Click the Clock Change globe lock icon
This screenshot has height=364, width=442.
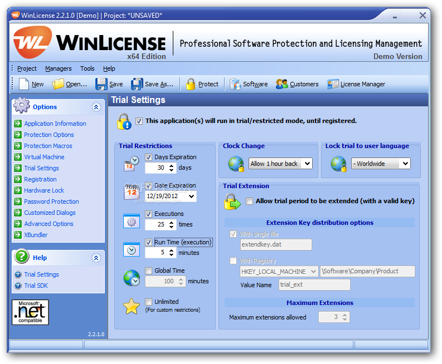tap(236, 164)
